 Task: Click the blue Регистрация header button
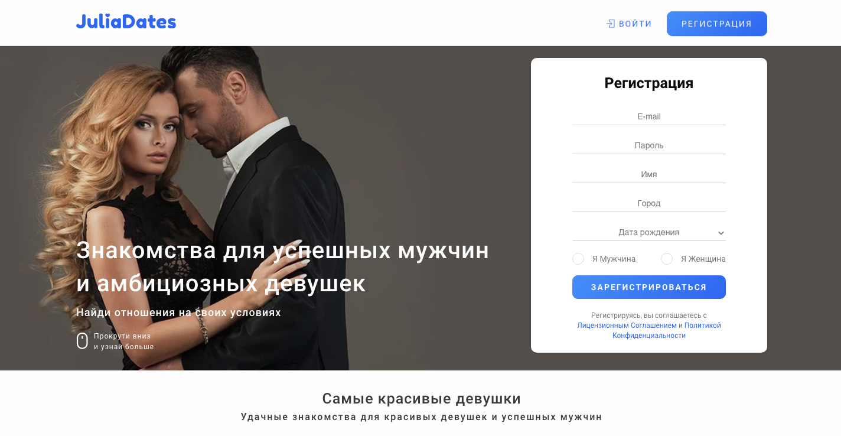coord(717,24)
